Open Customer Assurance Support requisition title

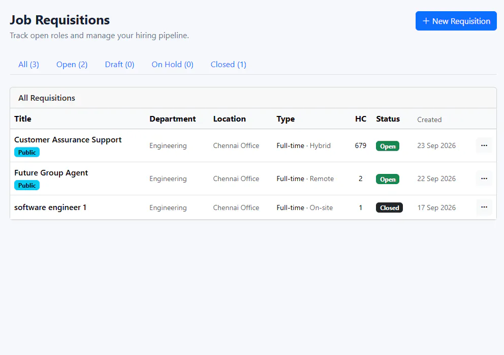[68, 140]
